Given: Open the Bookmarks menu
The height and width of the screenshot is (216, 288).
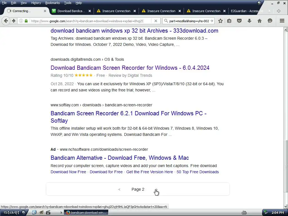Looking at the screenshot, I should pos(53,3).
